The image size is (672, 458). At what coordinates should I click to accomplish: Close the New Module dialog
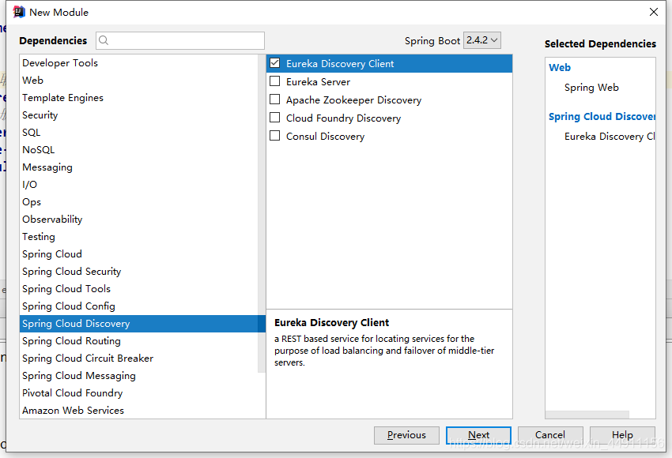point(654,12)
